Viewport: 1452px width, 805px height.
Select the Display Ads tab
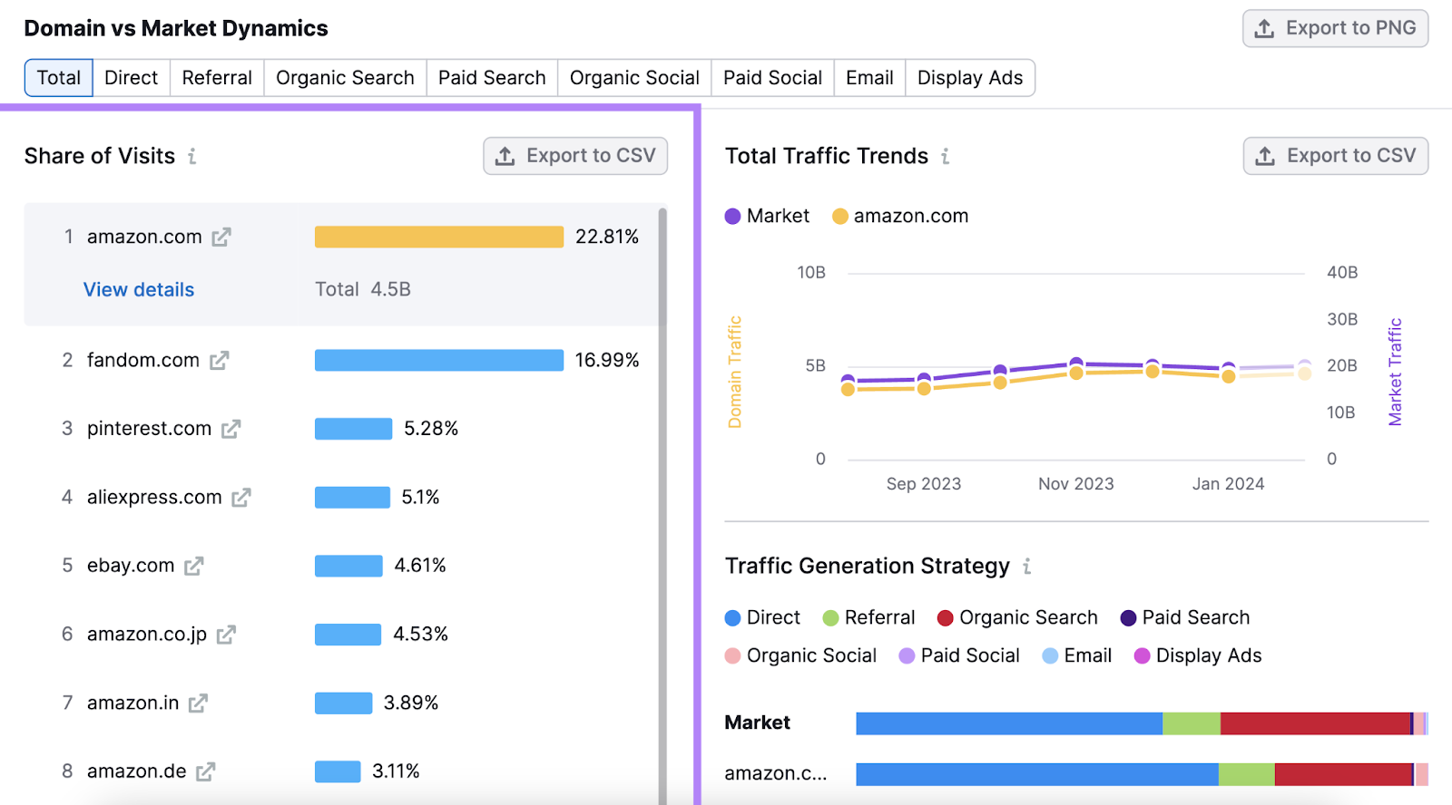pos(970,78)
